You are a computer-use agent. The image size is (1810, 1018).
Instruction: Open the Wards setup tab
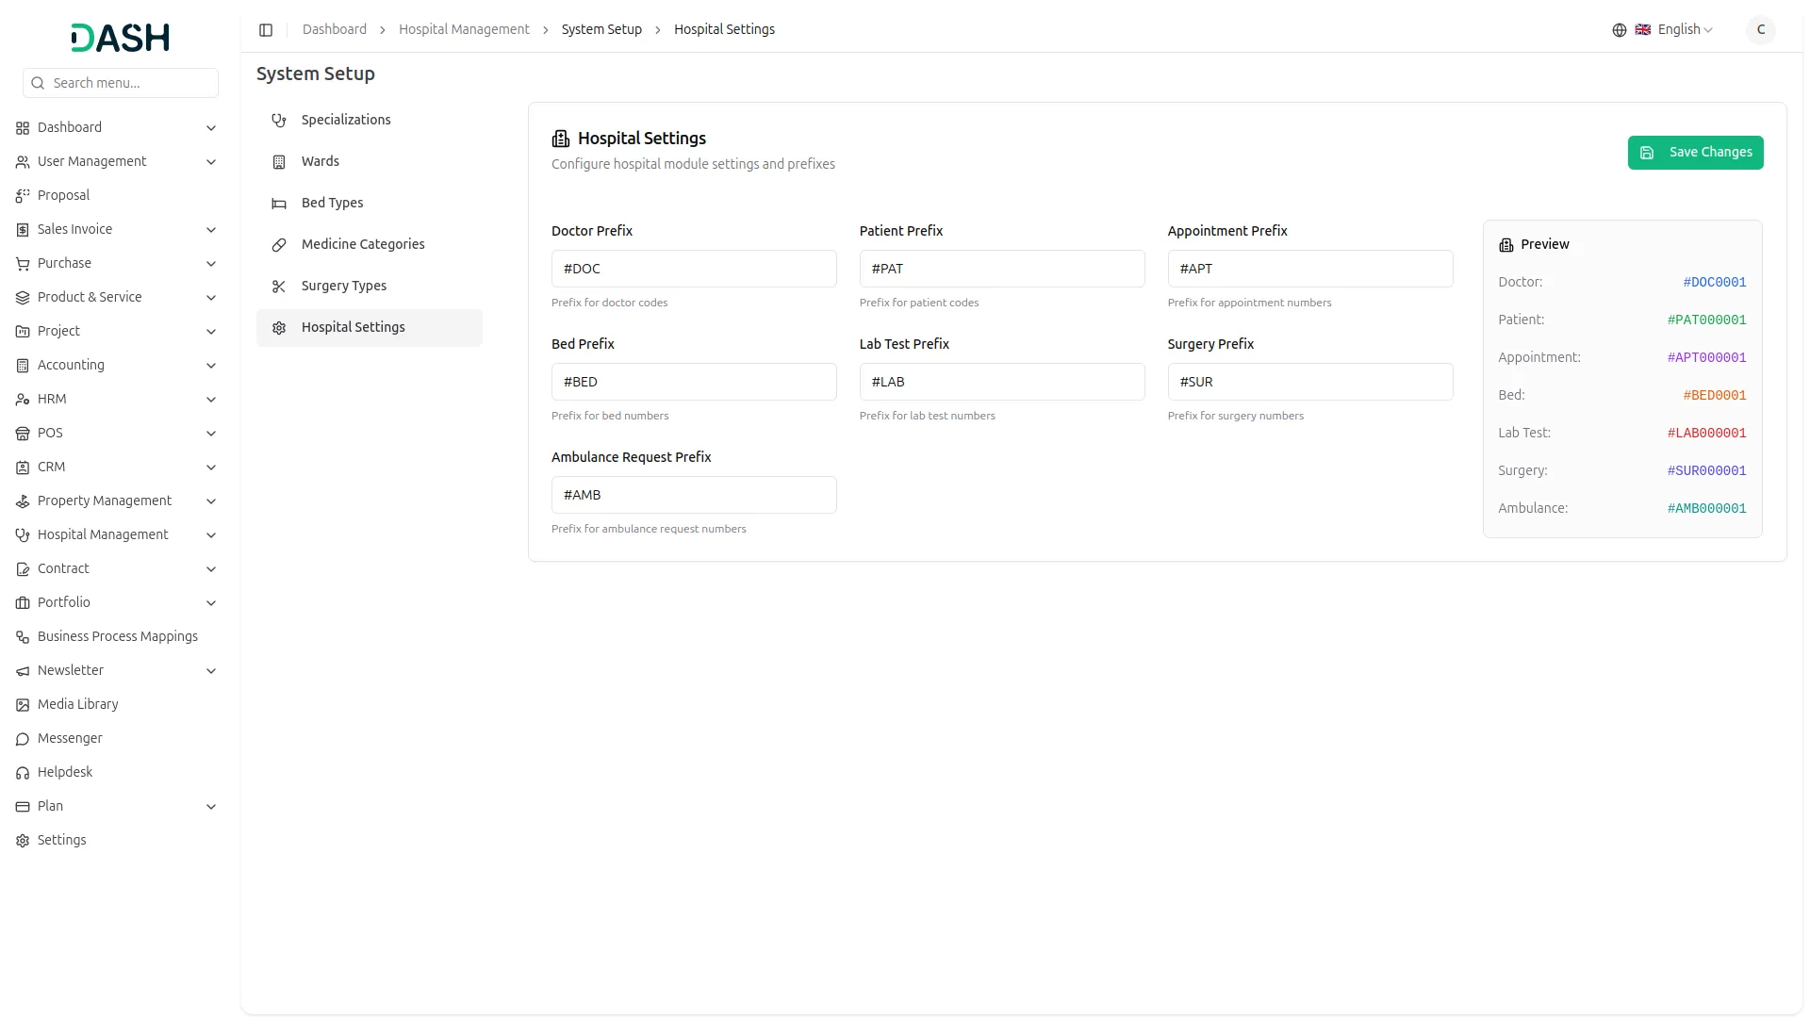tap(321, 161)
